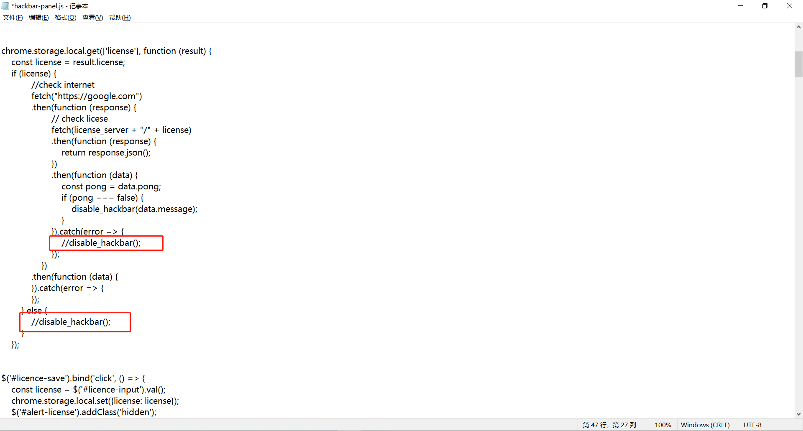
Task: Click the // check licese comment line
Action: pos(79,119)
